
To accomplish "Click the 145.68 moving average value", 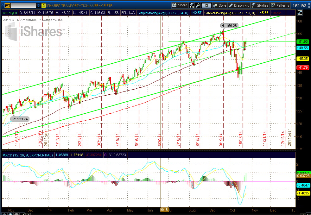I will [263, 13].
